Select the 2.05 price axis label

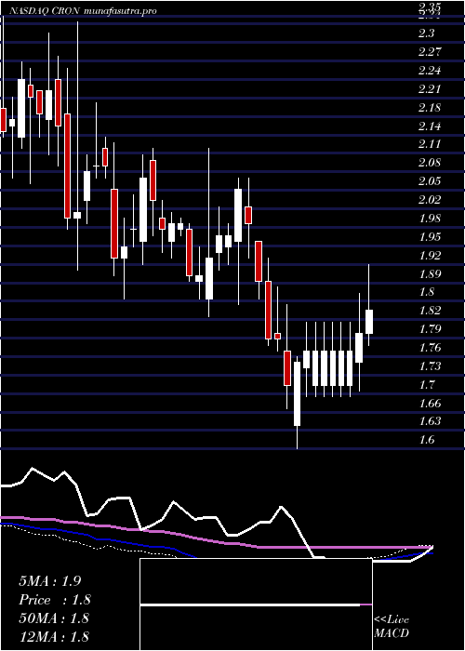point(430,181)
